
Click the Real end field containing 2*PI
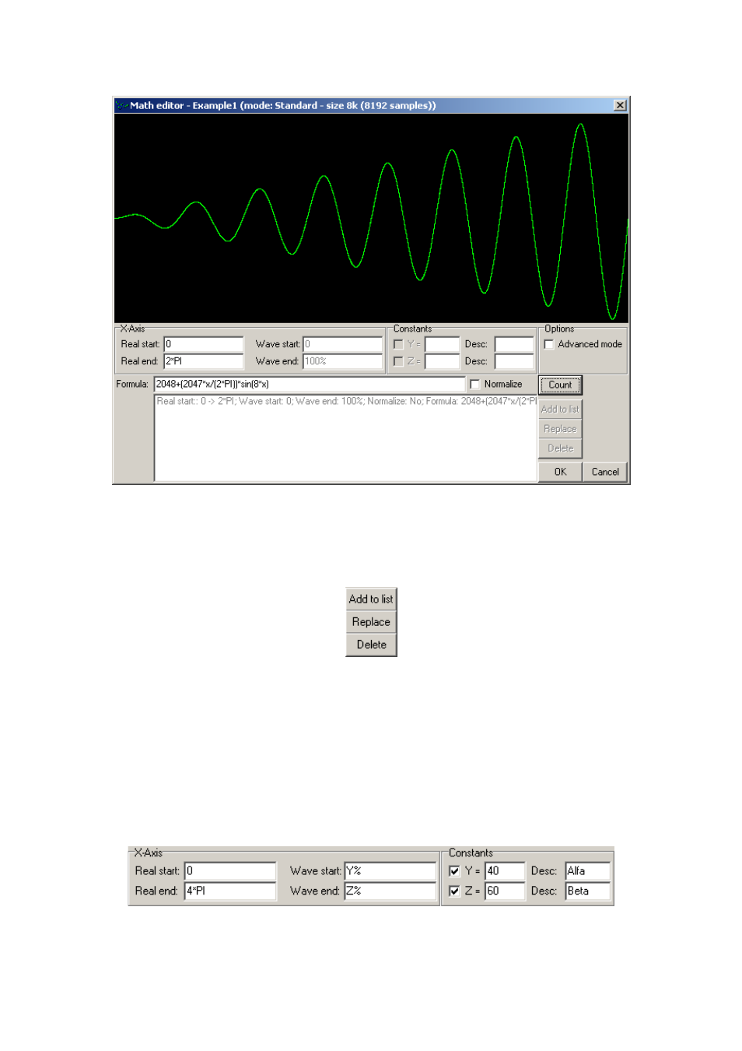pos(204,361)
